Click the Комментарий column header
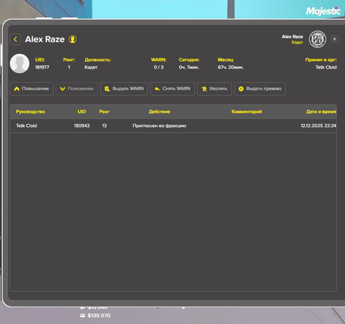Screen dimensions: 345x324 [x=246, y=112]
